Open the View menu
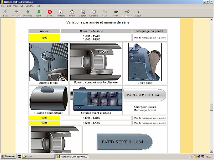The width and height of the screenshot is (214, 160). coord(15,6)
